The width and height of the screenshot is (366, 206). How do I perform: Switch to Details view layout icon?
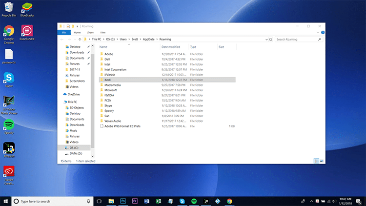316,161
